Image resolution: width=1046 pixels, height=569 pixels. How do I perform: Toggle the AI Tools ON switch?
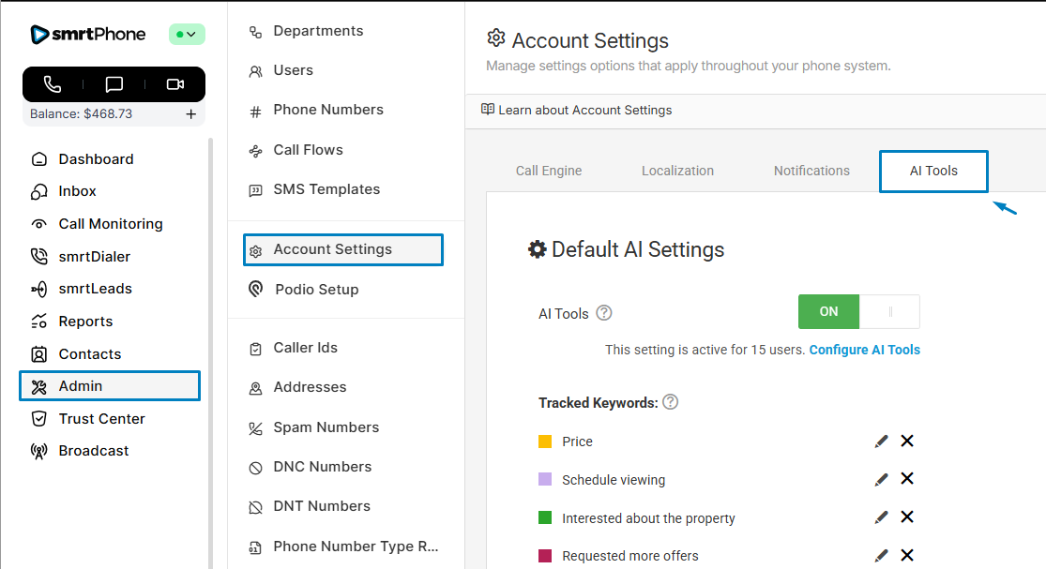point(858,312)
